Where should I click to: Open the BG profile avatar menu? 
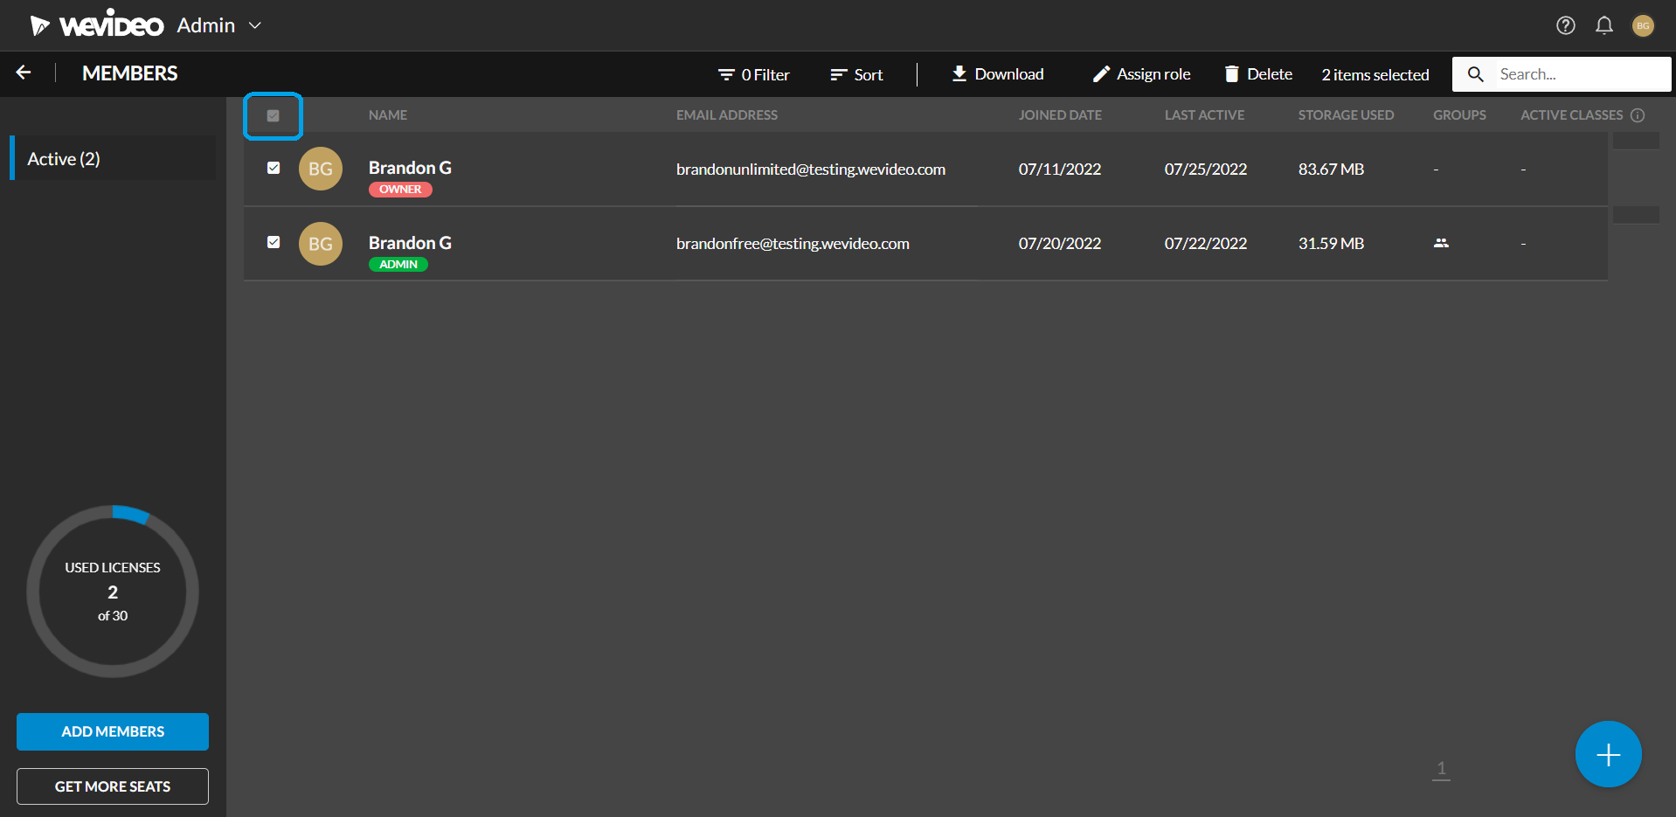point(1643,25)
